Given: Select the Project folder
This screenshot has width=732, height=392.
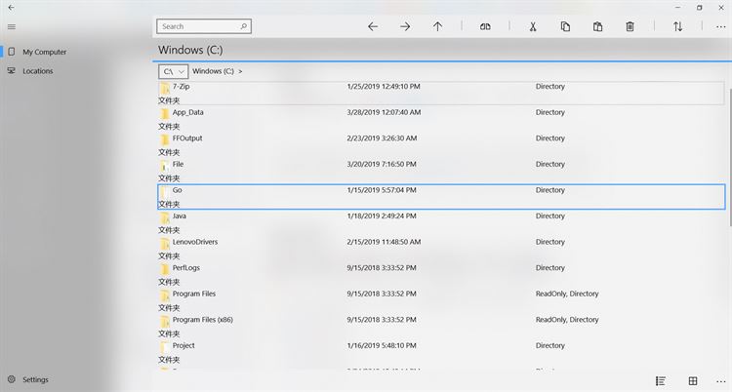Looking at the screenshot, I should pos(441,352).
